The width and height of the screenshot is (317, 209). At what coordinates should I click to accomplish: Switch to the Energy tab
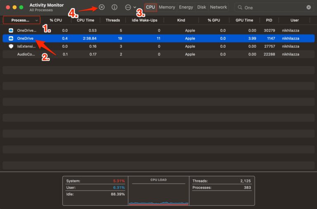coord(186,7)
